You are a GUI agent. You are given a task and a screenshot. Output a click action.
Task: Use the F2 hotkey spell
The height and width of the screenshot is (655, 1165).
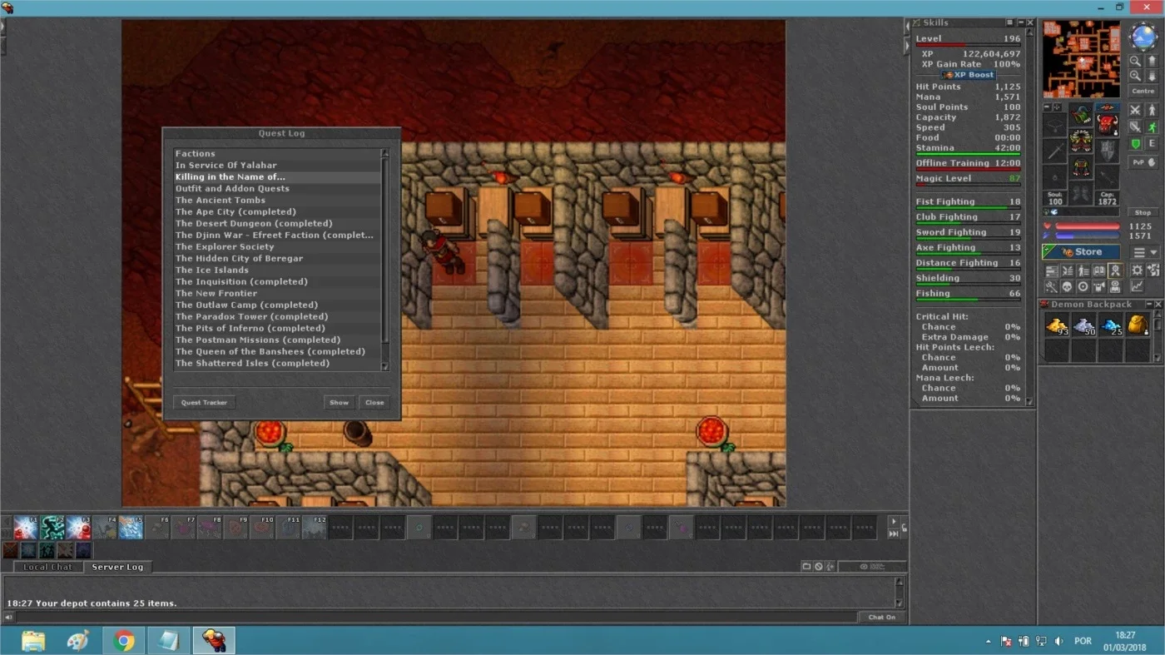(52, 528)
